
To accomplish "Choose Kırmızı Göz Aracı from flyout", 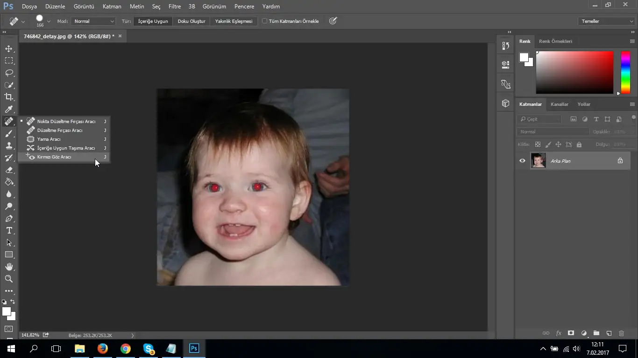I will coord(54,157).
